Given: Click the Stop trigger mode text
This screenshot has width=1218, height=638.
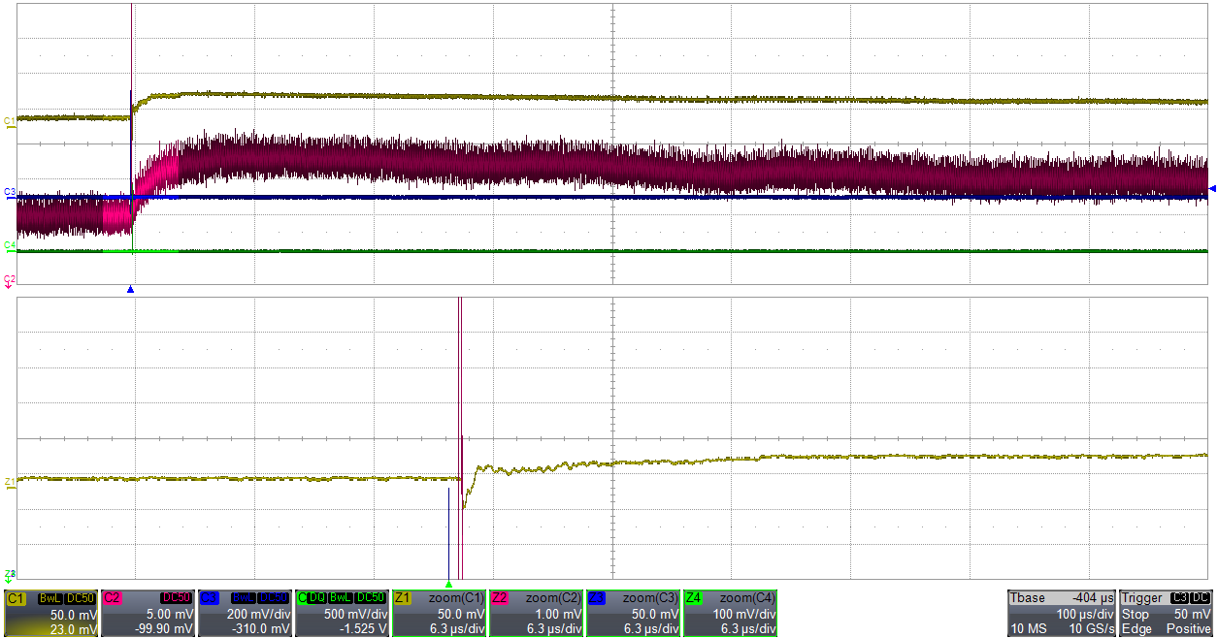Looking at the screenshot, I should tap(1136, 615).
